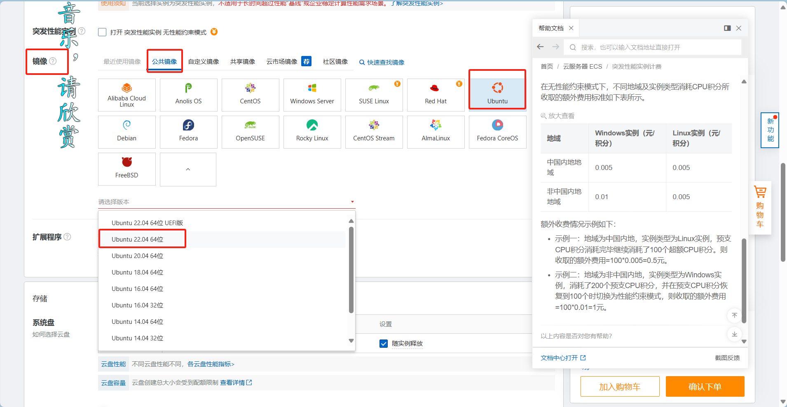The width and height of the screenshot is (787, 407).
Task: Close the 帮助文档 tab
Action: (571, 28)
